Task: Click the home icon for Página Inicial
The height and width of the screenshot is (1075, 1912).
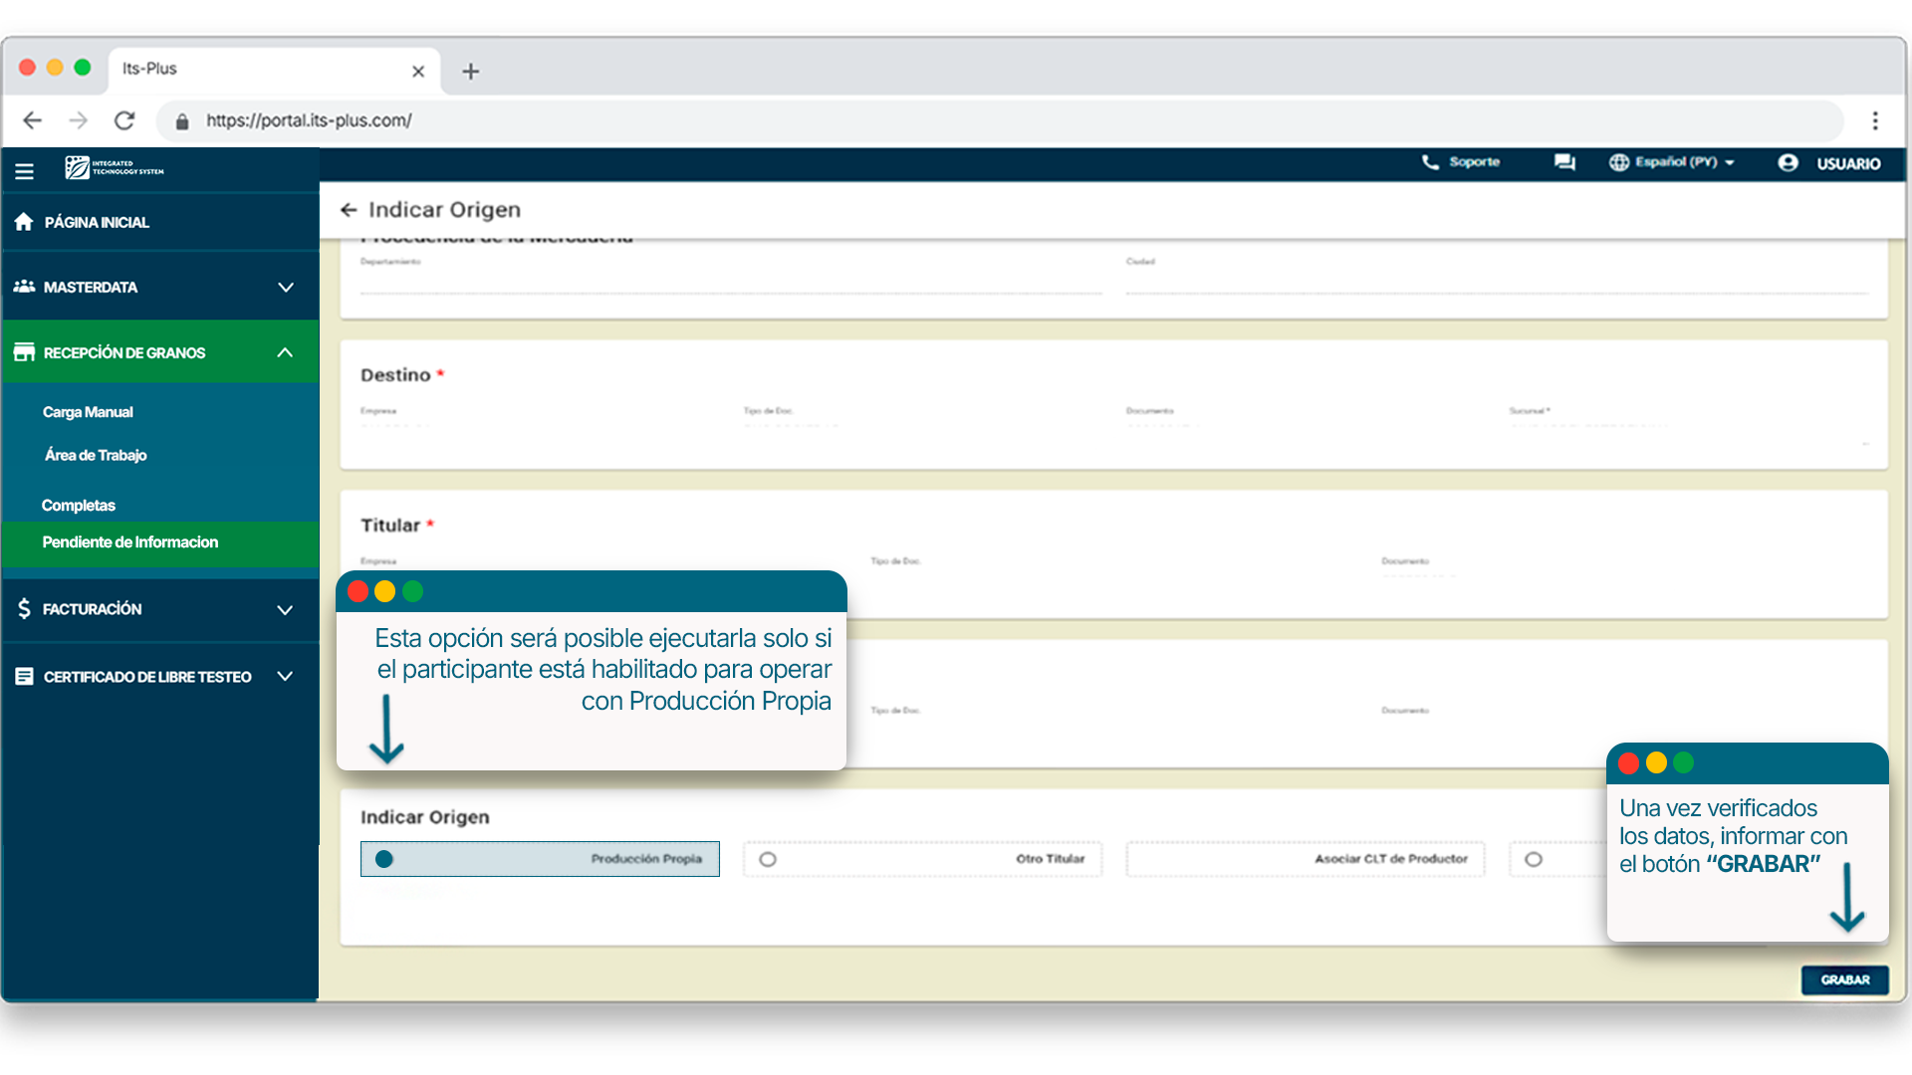Action: (24, 222)
